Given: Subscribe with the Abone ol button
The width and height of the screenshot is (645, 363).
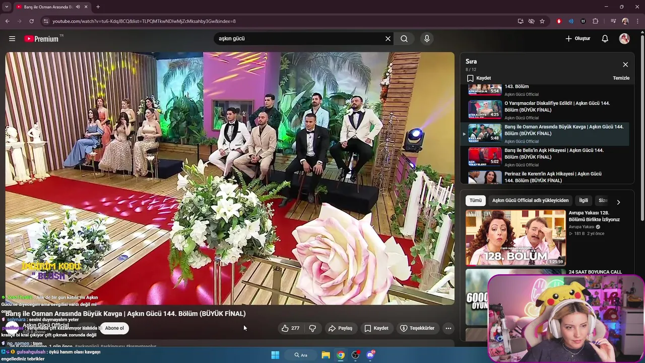Looking at the screenshot, I should (114, 328).
